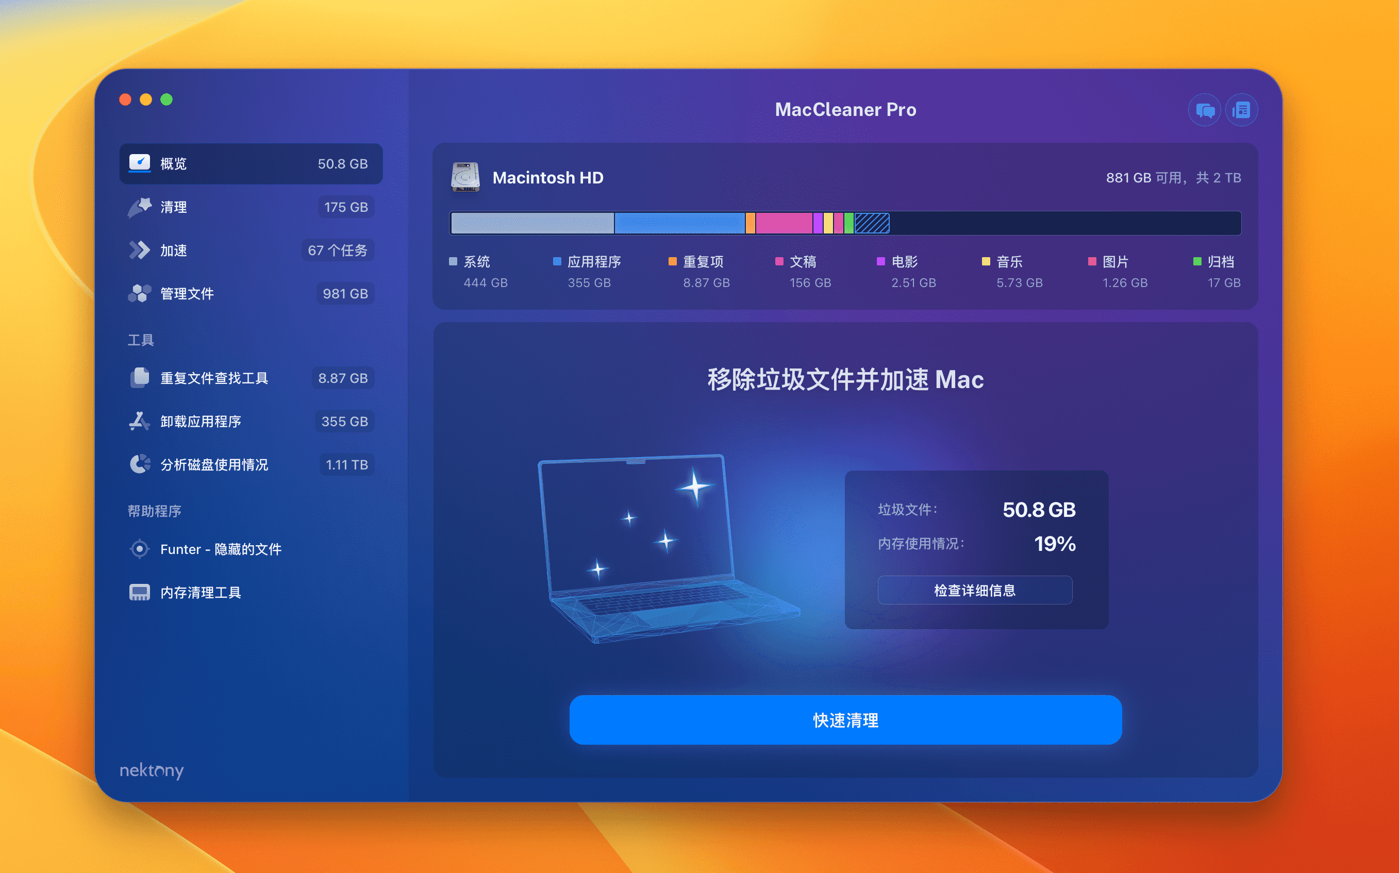
Task: Open the 分析磁盘使用情况 icon
Action: click(140, 465)
